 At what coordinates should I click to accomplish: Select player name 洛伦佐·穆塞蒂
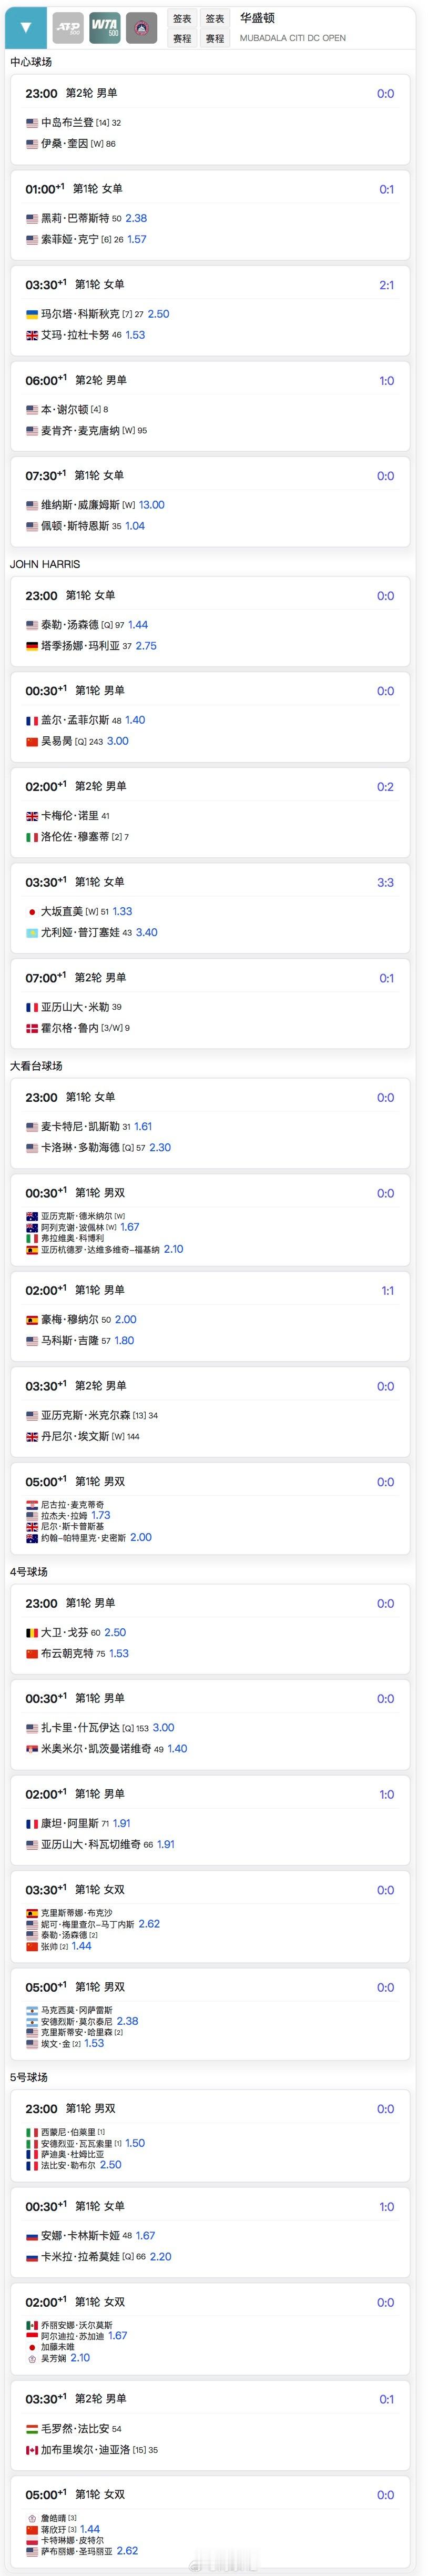(x=75, y=837)
